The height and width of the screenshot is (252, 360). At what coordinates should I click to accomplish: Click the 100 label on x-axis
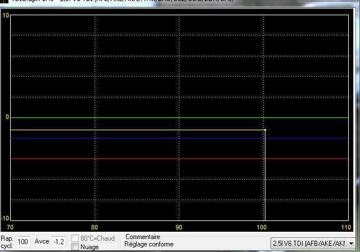[x=261, y=227]
